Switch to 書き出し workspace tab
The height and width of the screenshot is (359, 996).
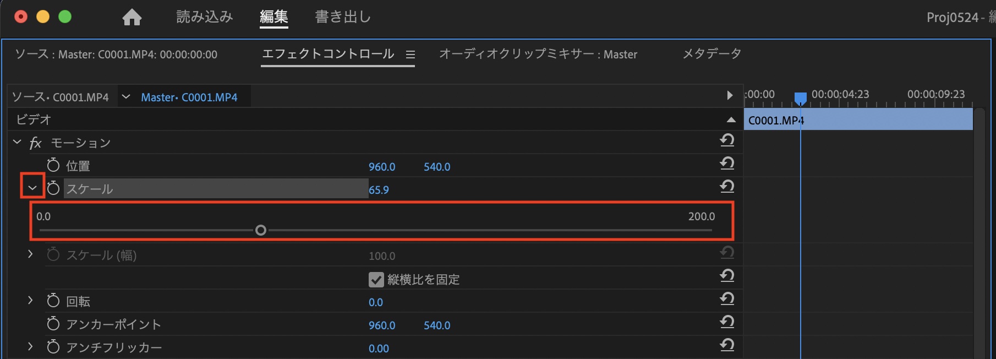coord(343,17)
